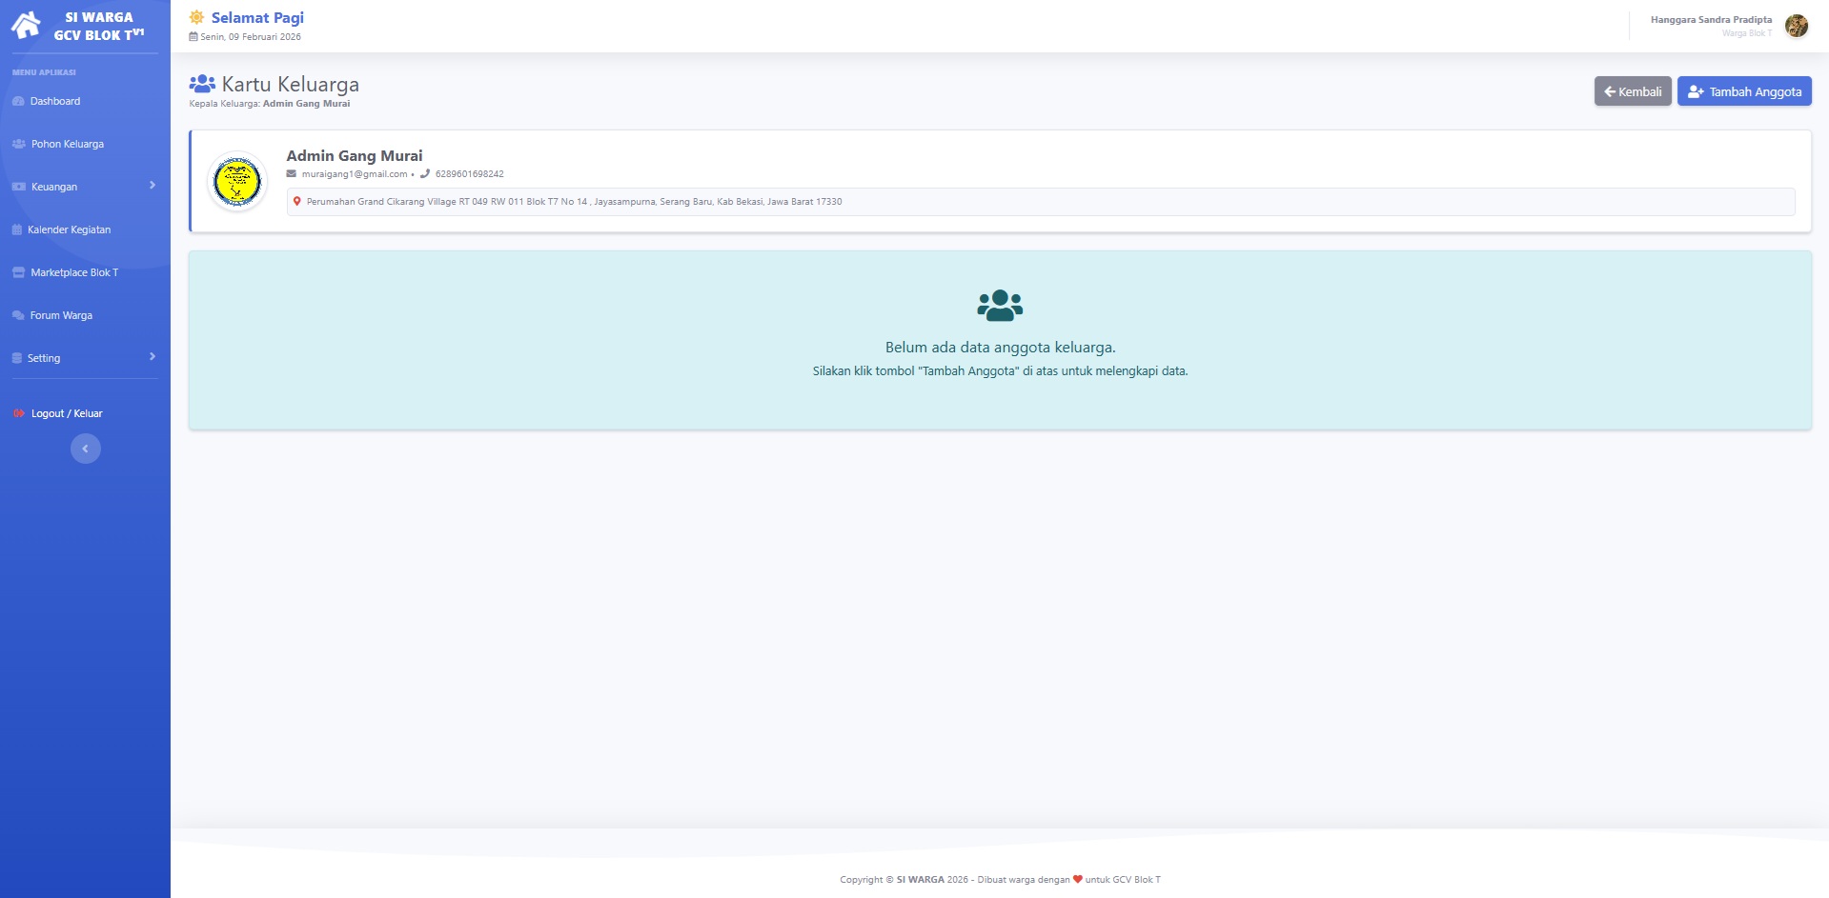Click the Dashboard gauge icon in sidebar
The image size is (1829, 898).
18,101
